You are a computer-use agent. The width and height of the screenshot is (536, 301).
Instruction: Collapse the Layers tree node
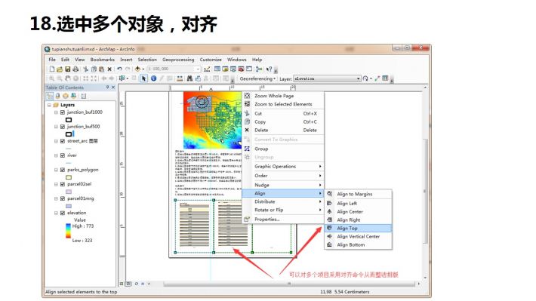tap(50, 105)
